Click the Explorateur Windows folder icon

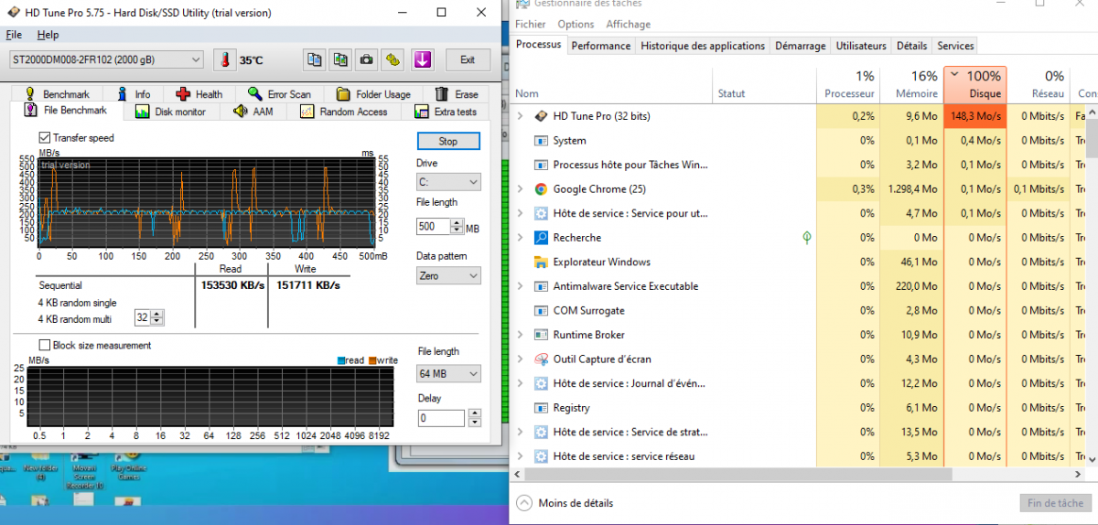(x=540, y=262)
